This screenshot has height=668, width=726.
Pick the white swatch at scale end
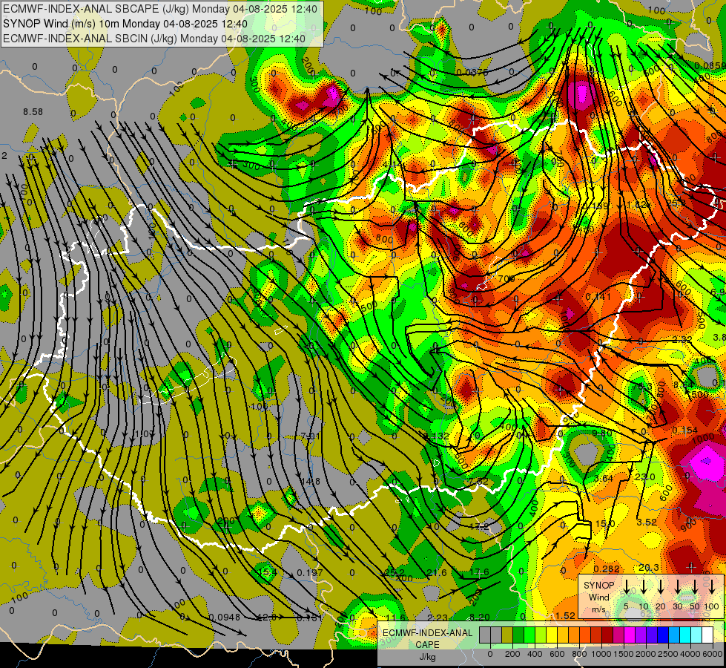707,635
